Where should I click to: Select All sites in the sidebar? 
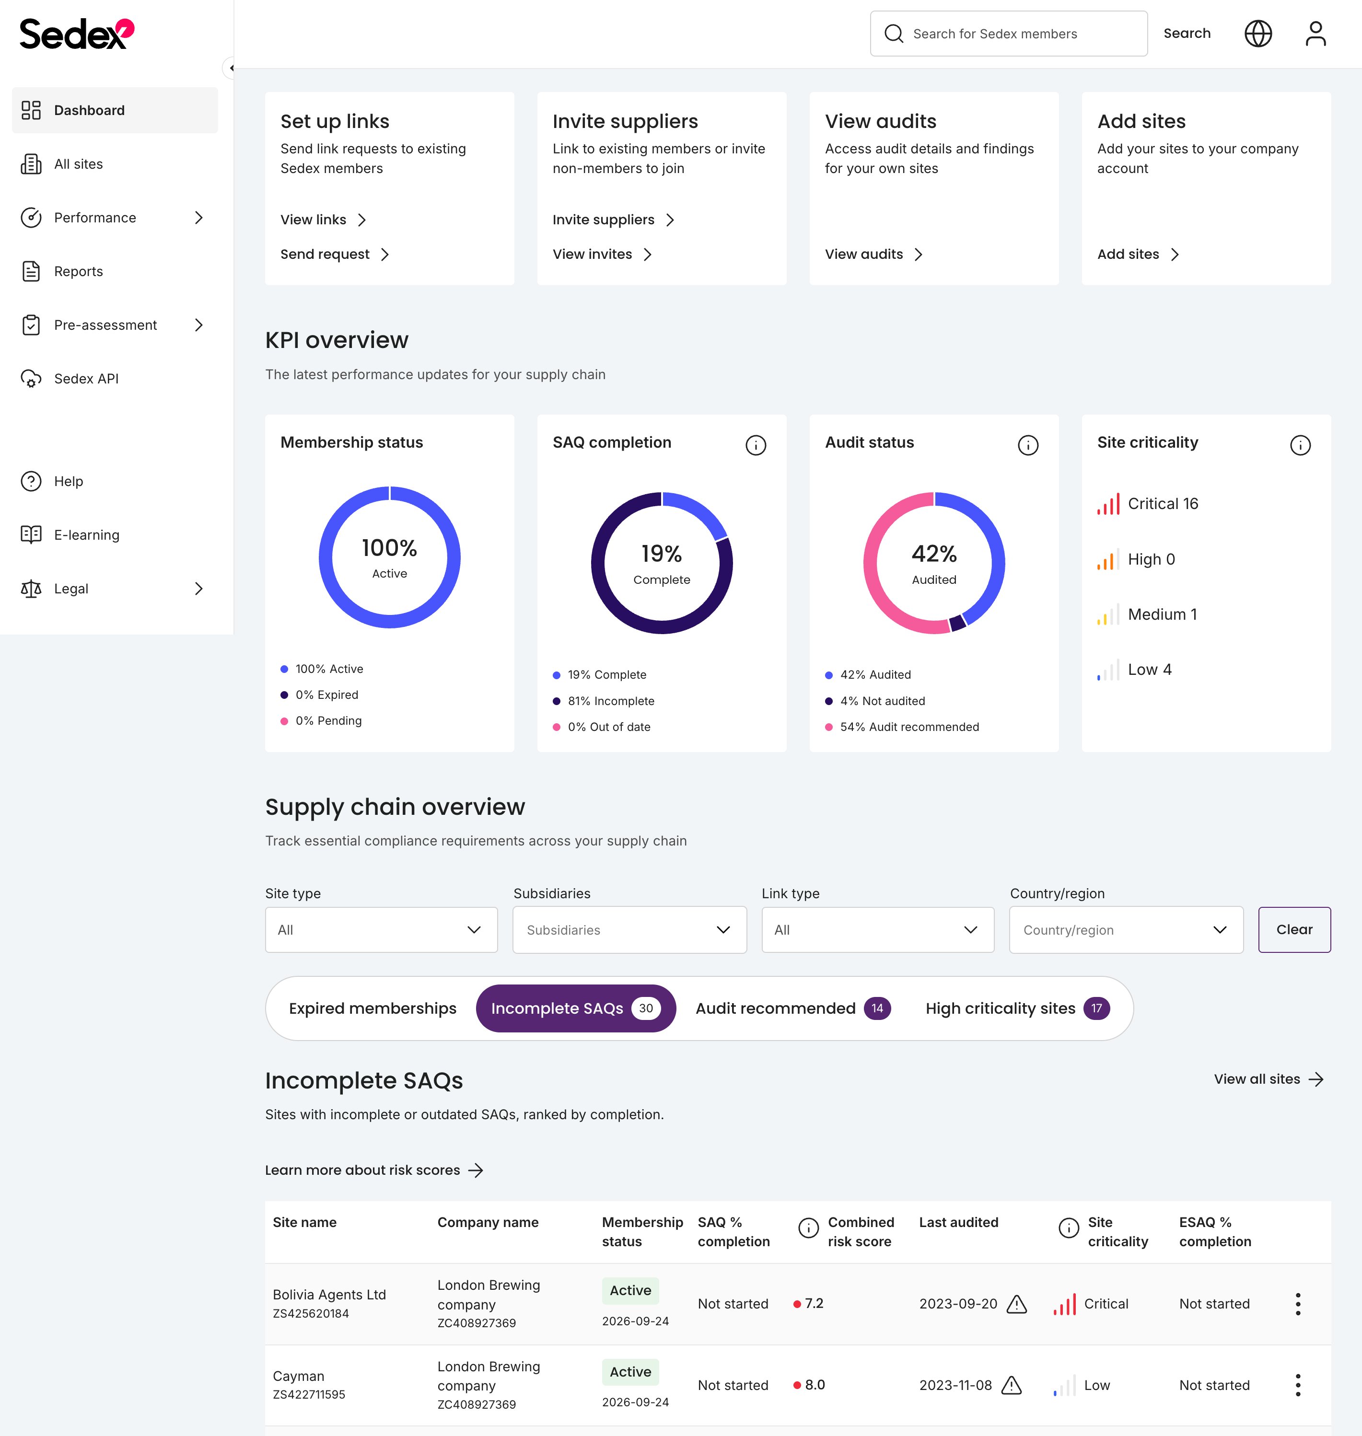(78, 163)
